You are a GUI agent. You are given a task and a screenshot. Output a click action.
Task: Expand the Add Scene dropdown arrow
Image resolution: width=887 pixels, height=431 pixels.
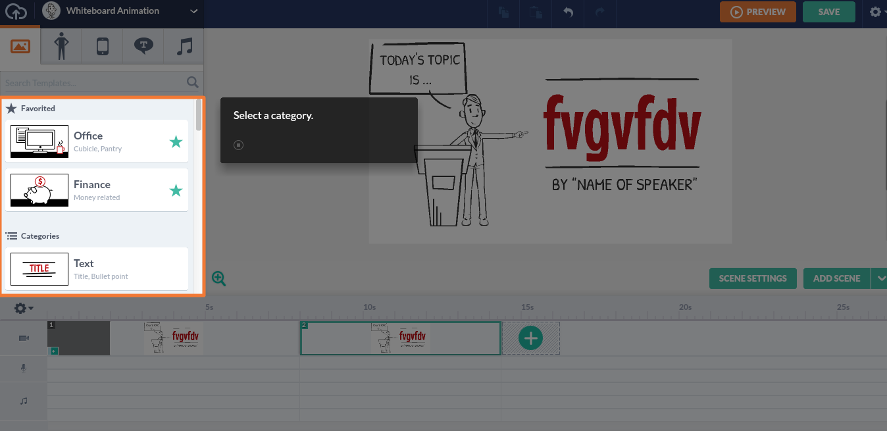click(x=880, y=278)
